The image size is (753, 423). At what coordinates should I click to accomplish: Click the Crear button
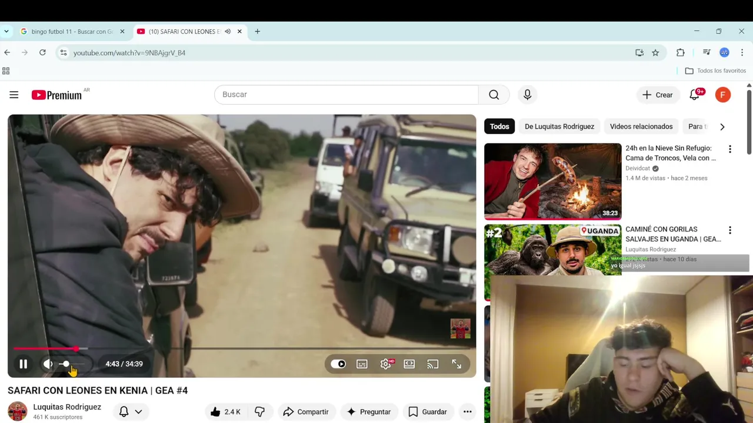[x=657, y=95]
